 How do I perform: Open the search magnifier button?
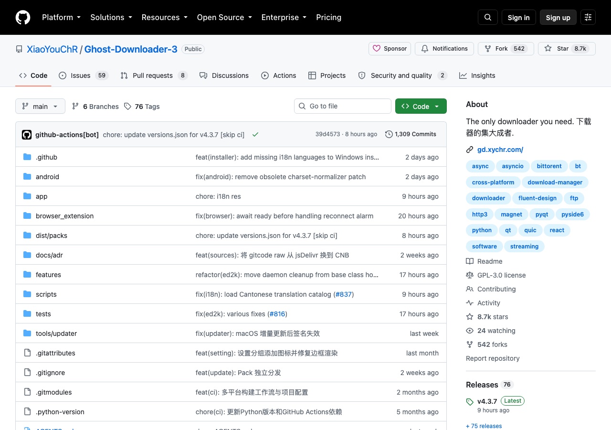488,17
